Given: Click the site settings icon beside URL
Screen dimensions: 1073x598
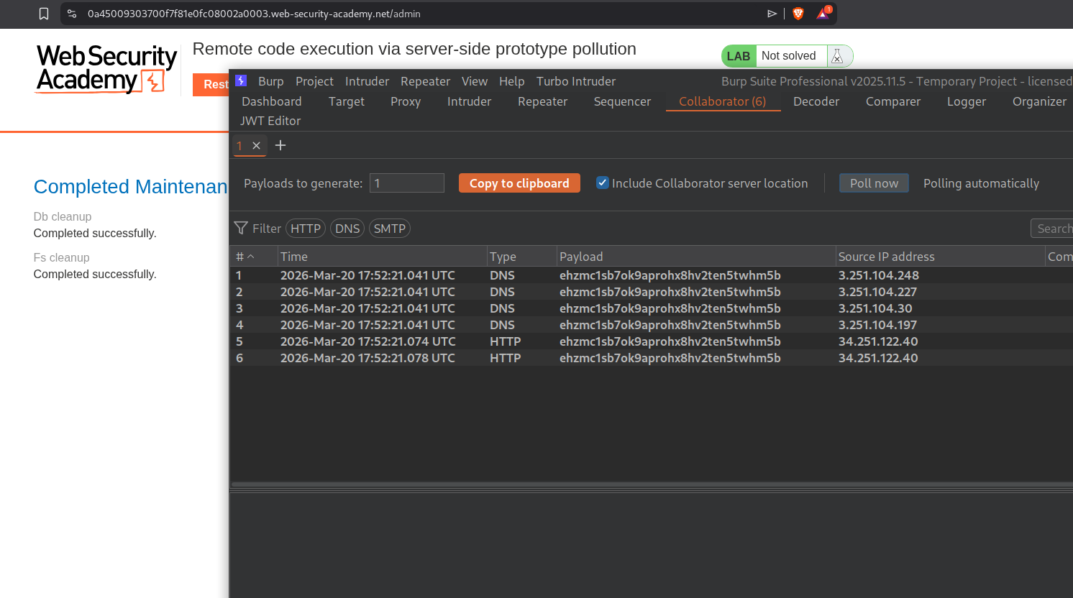Looking at the screenshot, I should (72, 14).
